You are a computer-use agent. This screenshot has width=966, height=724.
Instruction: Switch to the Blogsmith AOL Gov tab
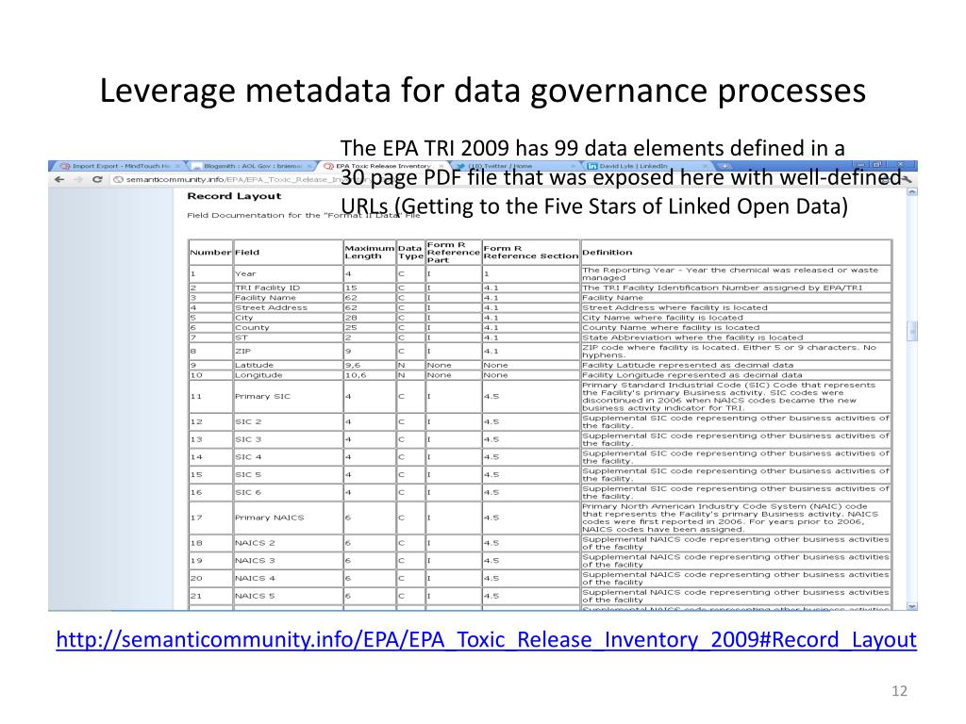pos(251,166)
